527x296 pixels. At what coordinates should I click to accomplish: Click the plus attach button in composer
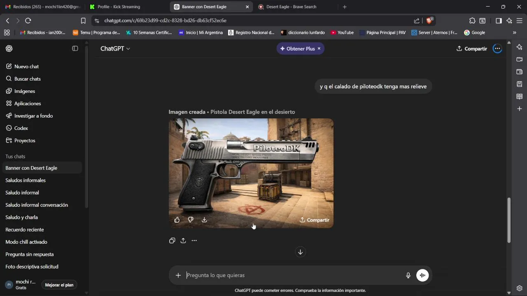[x=178, y=275]
